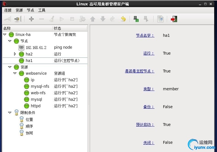Select the mysql resource row
217x152 pixels.
tap(45, 99)
